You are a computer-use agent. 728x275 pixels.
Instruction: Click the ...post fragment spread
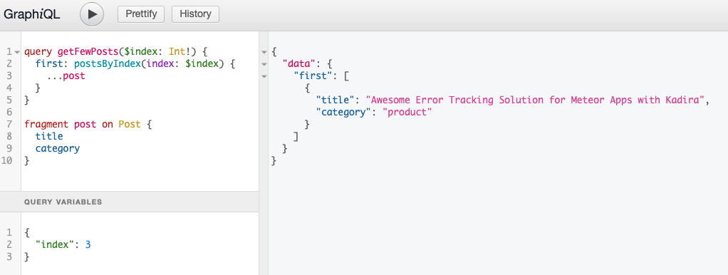(x=66, y=76)
